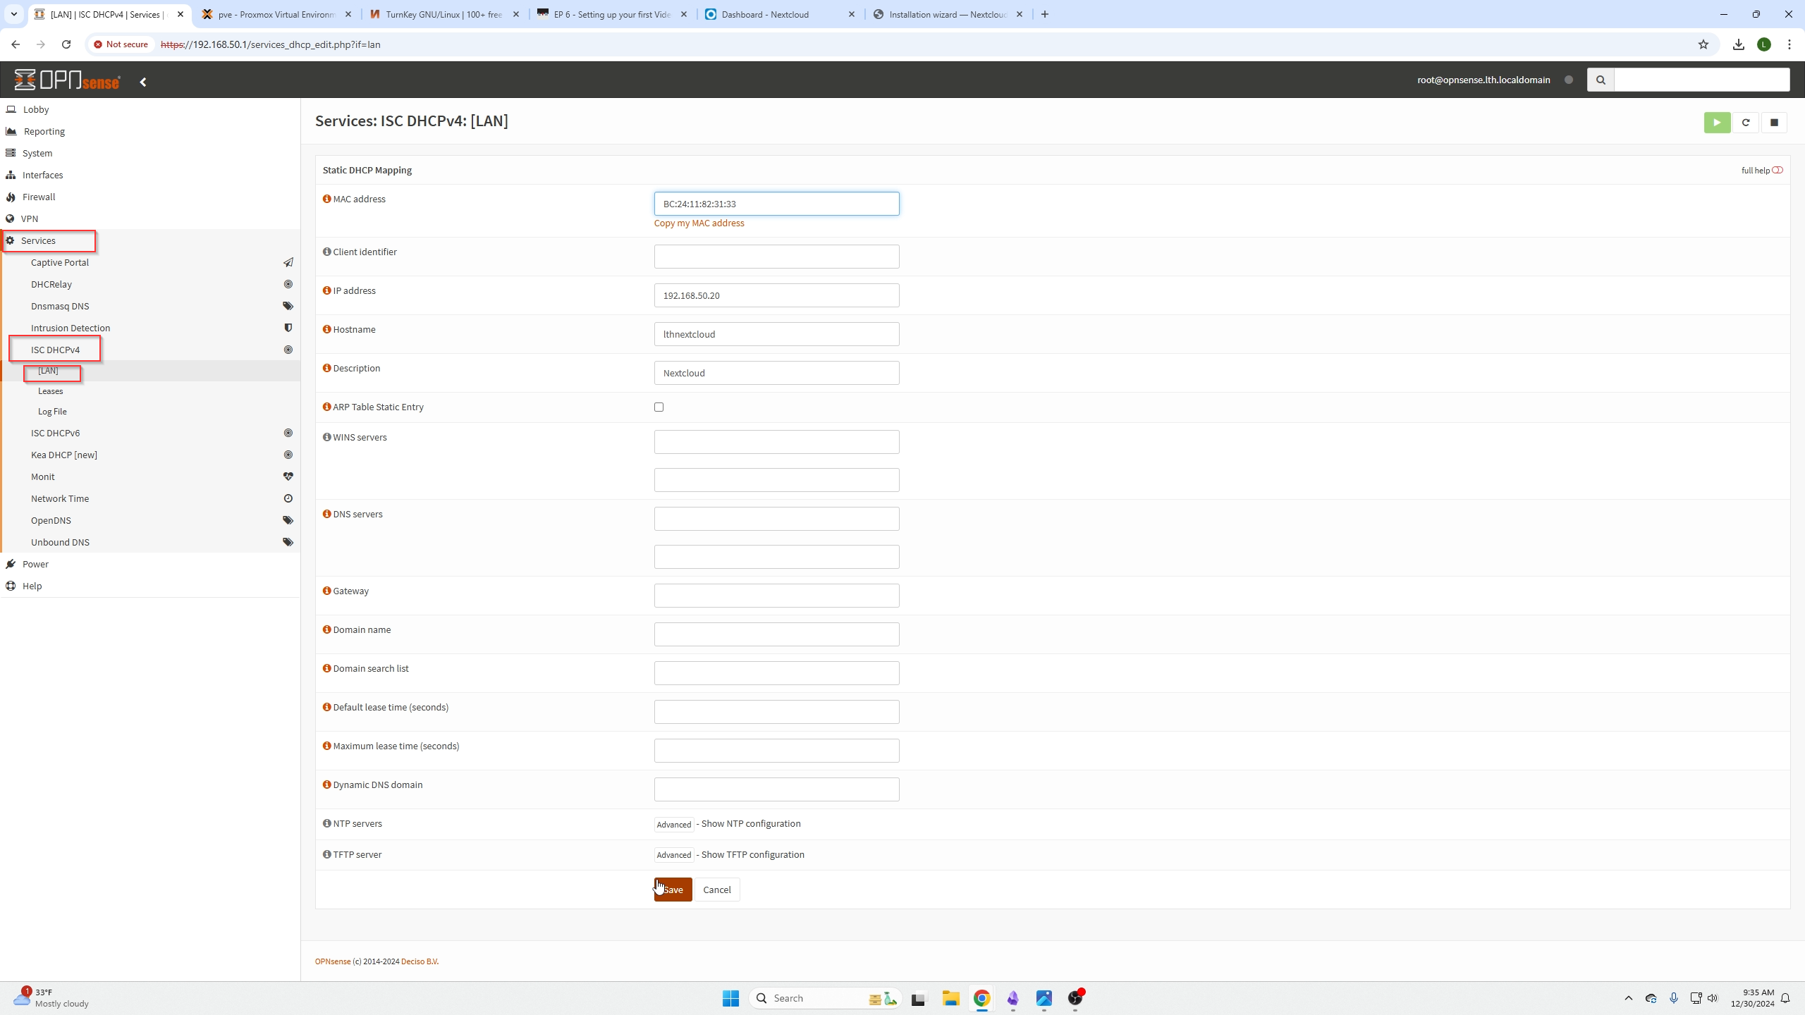This screenshot has height=1015, width=1805.
Task: Open the Leases item under ISC DHCPv4
Action: click(51, 391)
